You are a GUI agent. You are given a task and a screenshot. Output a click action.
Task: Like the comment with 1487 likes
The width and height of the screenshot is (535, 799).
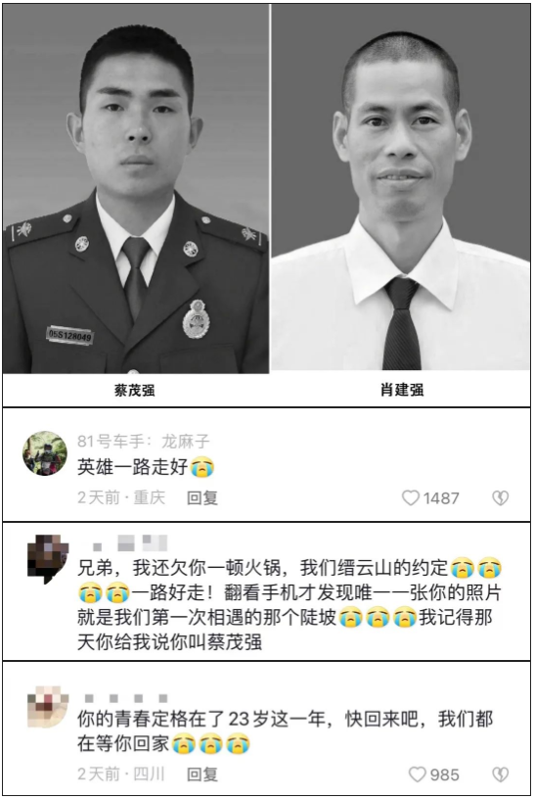tap(410, 497)
